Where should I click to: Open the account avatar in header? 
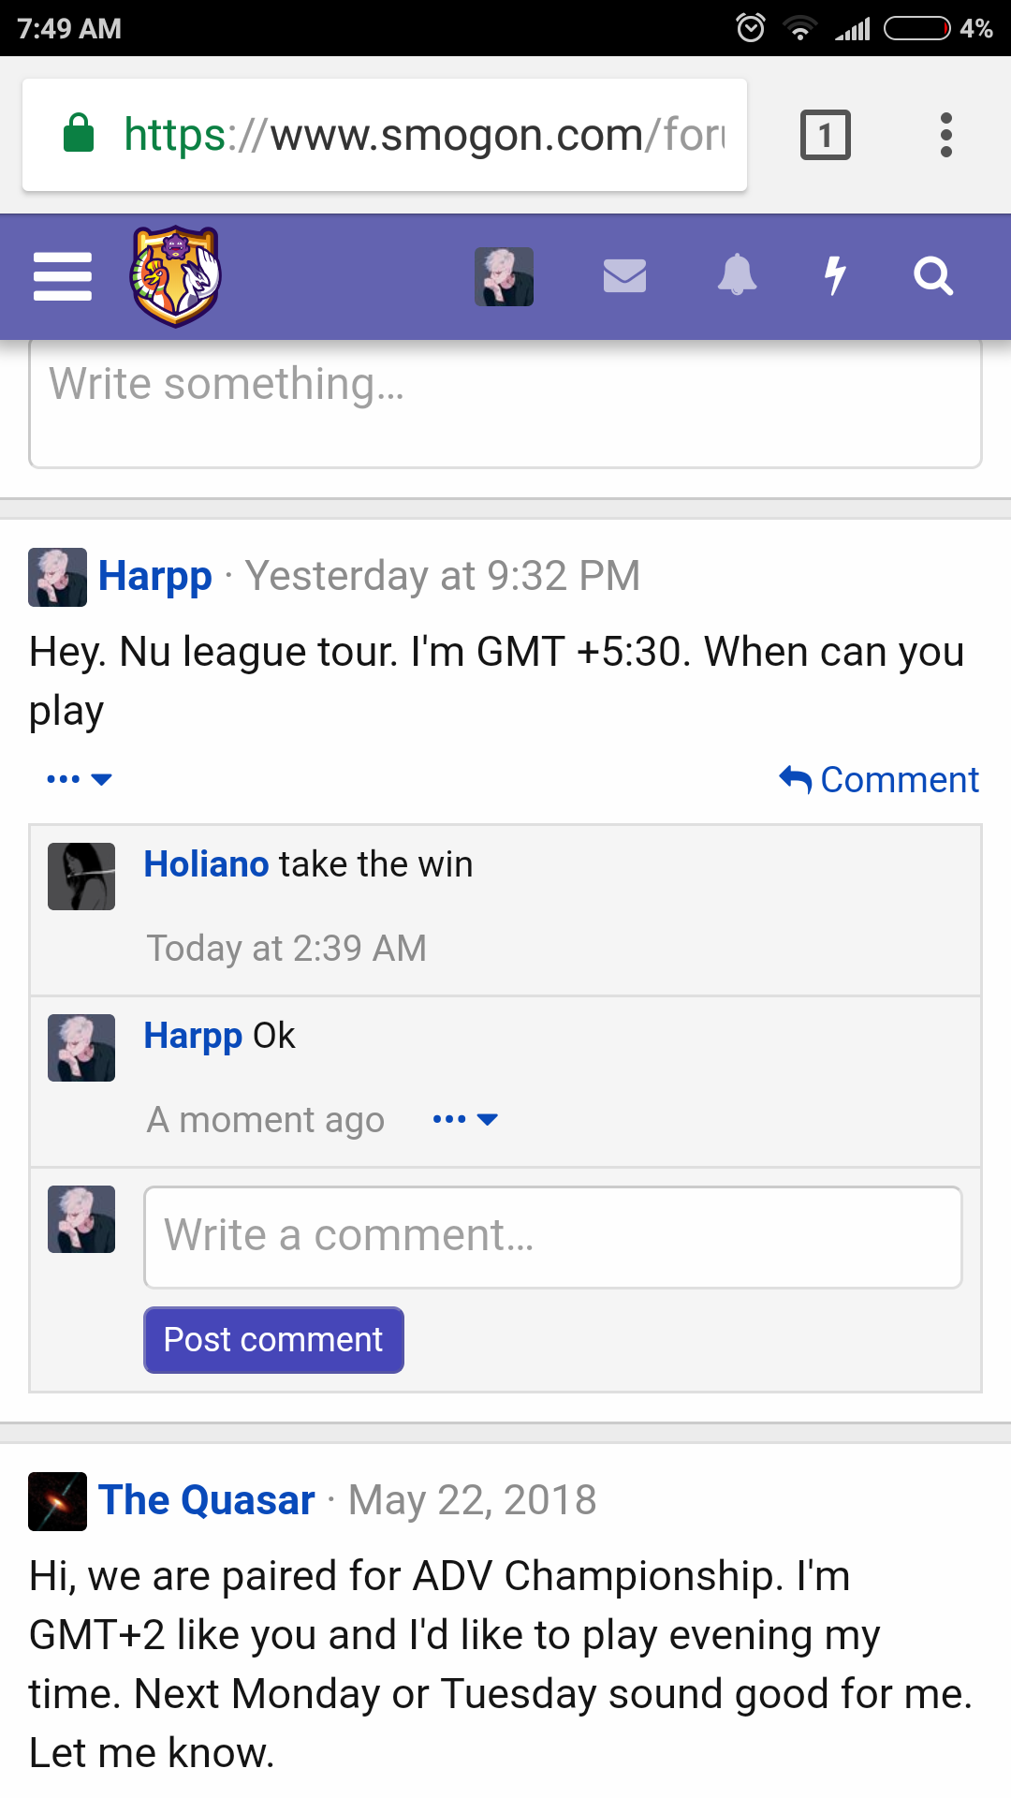(504, 276)
